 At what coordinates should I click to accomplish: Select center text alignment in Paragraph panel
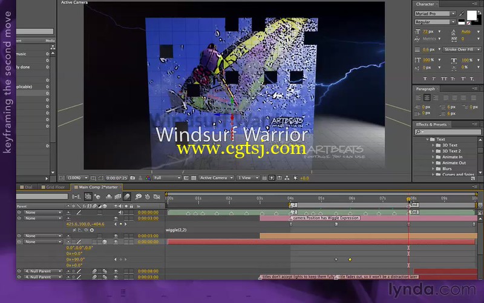coord(427,98)
